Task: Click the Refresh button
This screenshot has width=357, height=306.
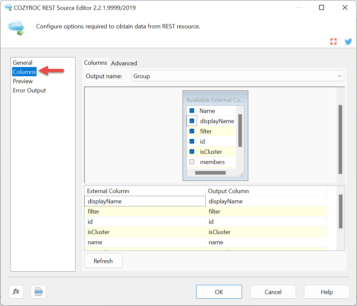Action: [x=104, y=261]
